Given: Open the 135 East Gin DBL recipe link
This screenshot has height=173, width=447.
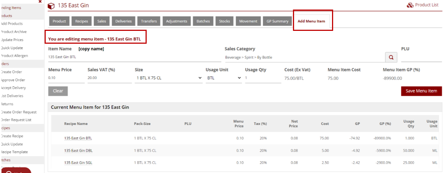Looking at the screenshot, I should click(78, 151).
